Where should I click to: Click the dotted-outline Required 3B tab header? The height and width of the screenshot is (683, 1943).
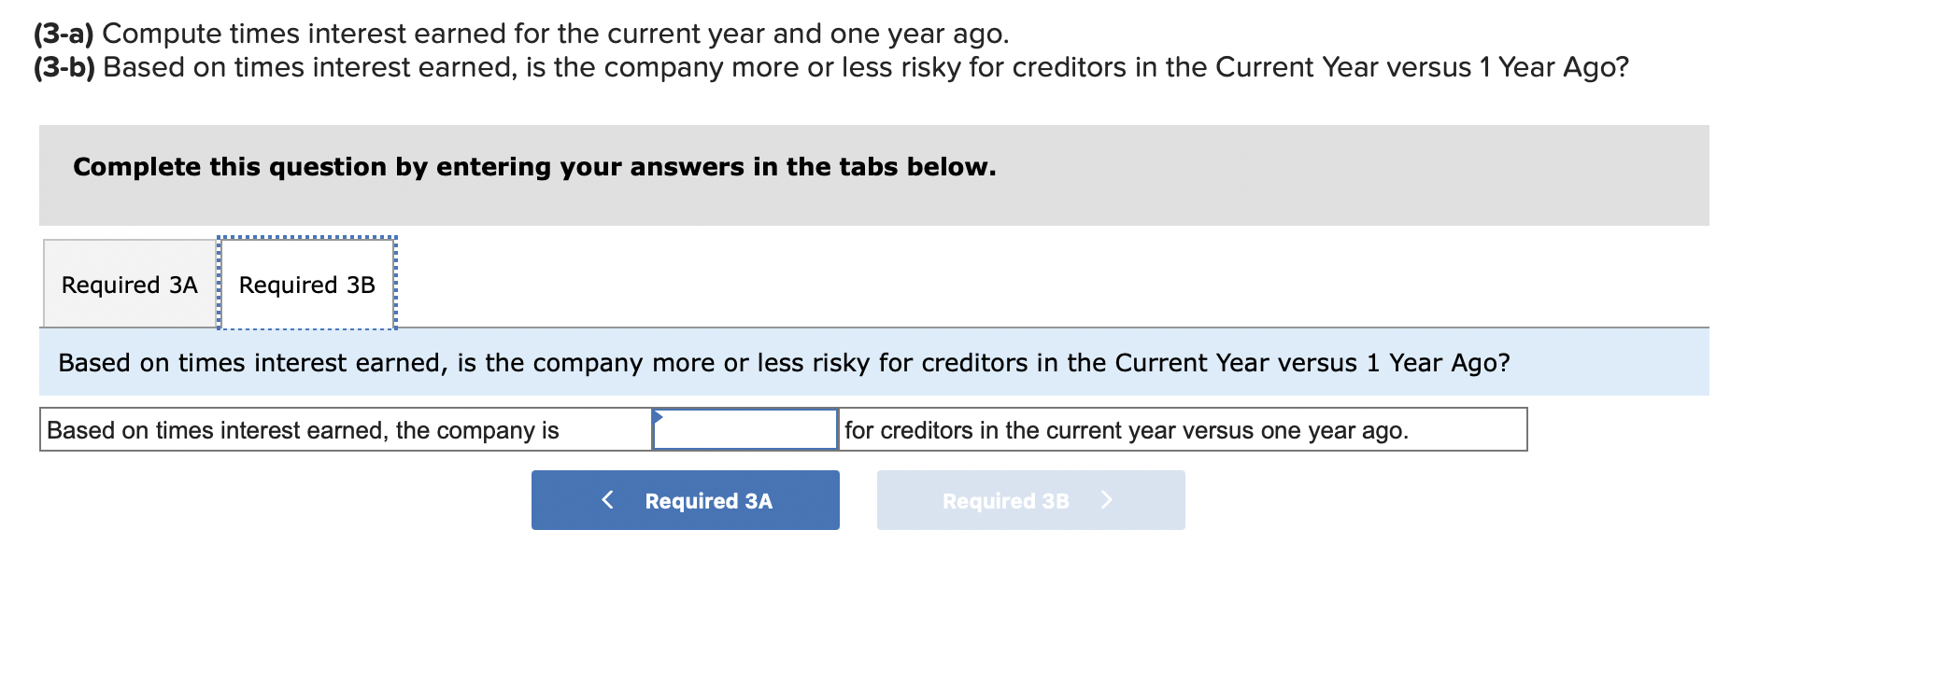(x=306, y=284)
